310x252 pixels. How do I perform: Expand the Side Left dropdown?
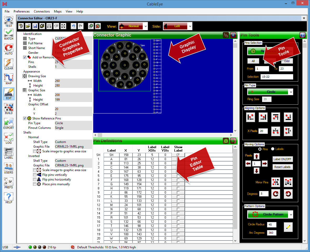[x=178, y=26]
